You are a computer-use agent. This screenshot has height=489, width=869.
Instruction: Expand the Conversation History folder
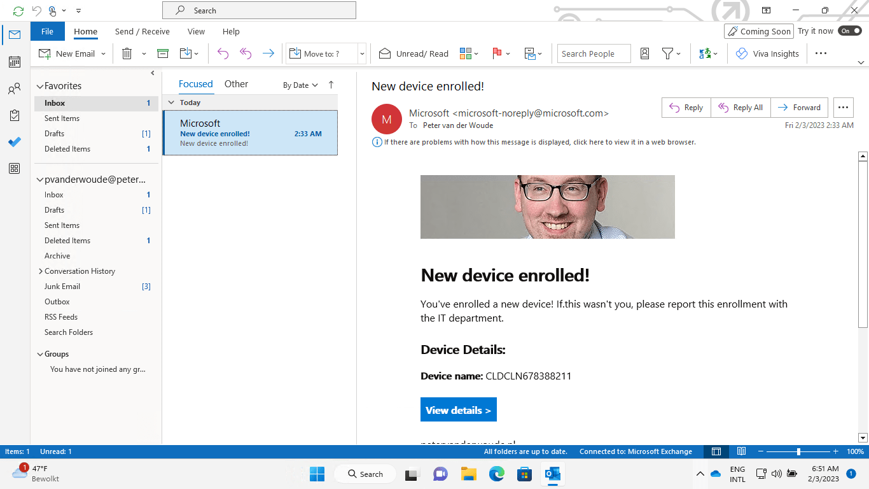click(41, 271)
